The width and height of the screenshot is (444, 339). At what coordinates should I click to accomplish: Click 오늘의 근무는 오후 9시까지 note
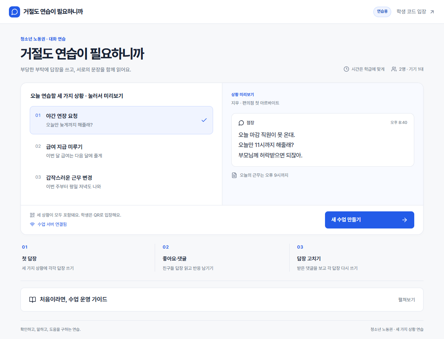264,175
